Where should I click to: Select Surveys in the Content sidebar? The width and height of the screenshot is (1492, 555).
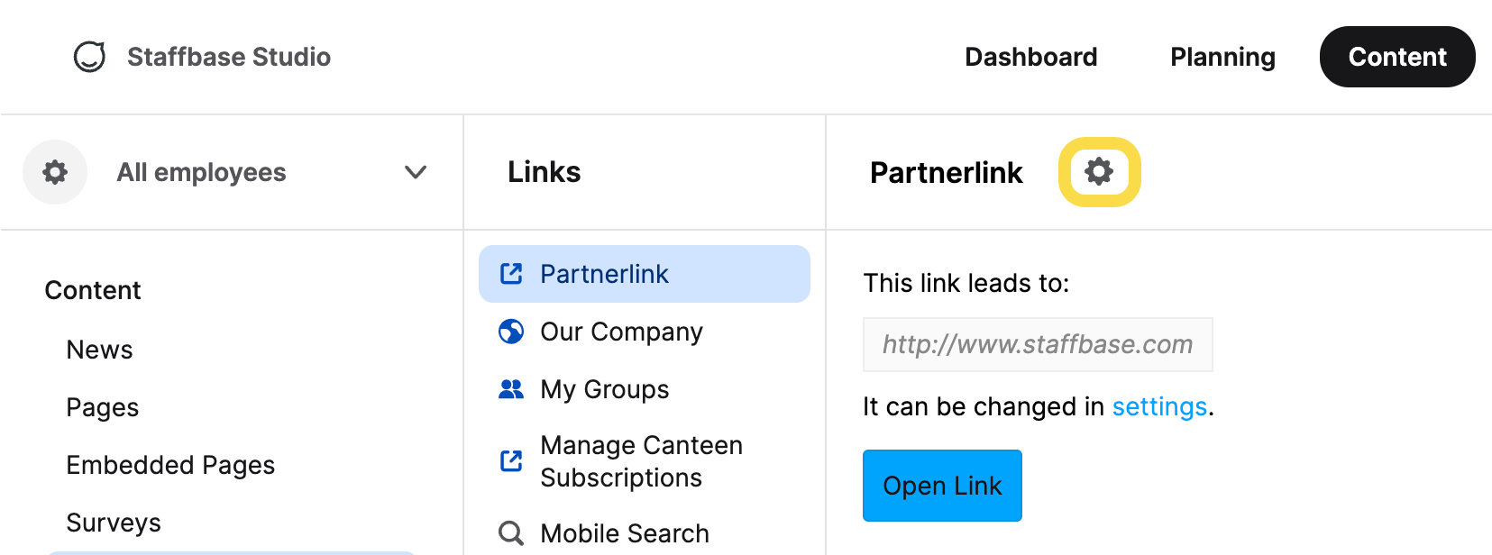[x=114, y=523]
